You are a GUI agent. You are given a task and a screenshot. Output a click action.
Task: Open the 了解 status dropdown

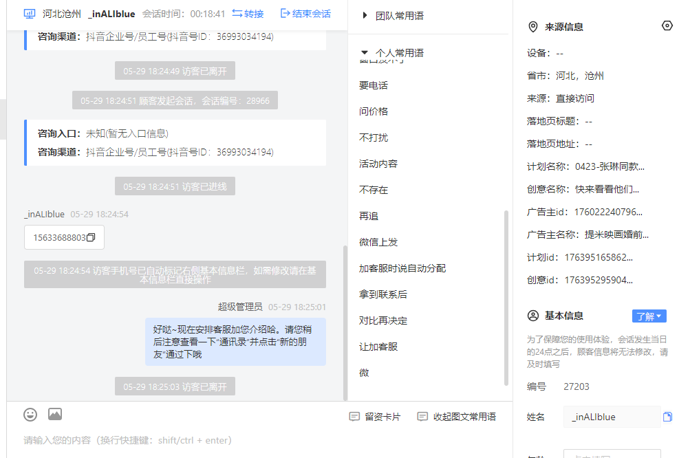click(649, 316)
